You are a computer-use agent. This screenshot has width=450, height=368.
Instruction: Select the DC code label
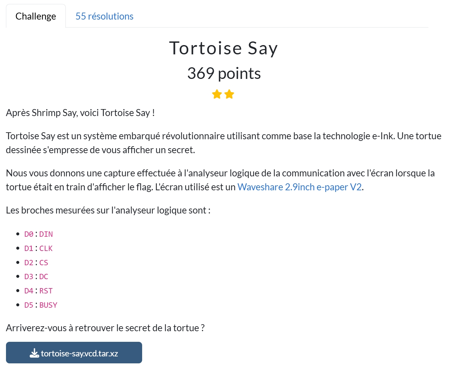44,276
